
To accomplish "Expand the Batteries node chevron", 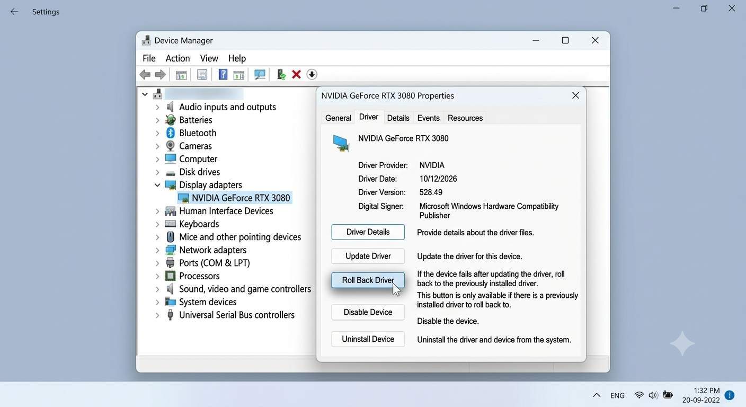I will pyautogui.click(x=157, y=120).
